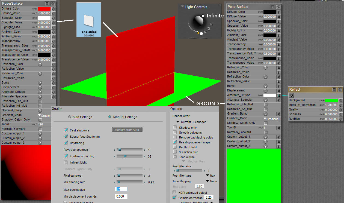Toggle the Gamma correction checkbox
This screenshot has width=344, height=203.
175,198
